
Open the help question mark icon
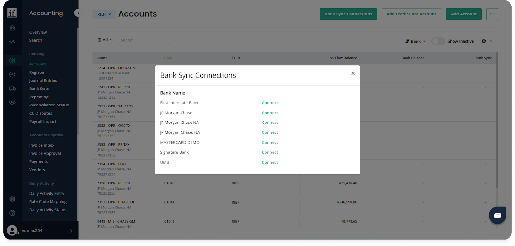12,213
